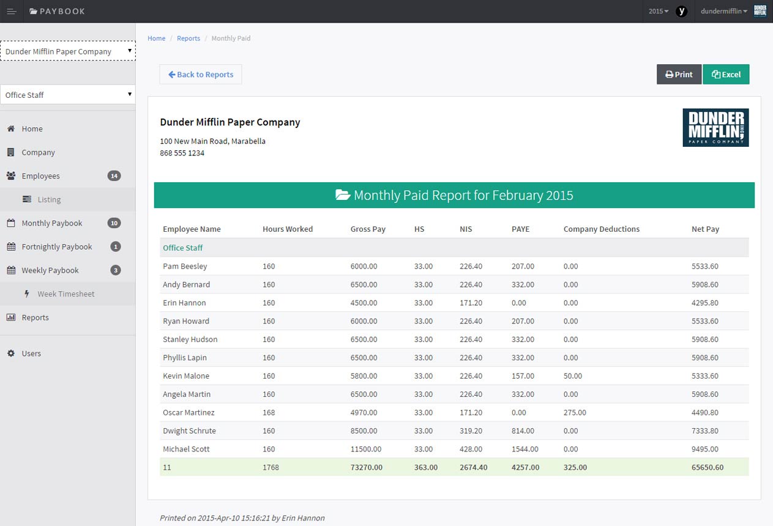Click Michael Scott's gross pay 11500.00
Screen dimensions: 773x526
(x=366, y=449)
